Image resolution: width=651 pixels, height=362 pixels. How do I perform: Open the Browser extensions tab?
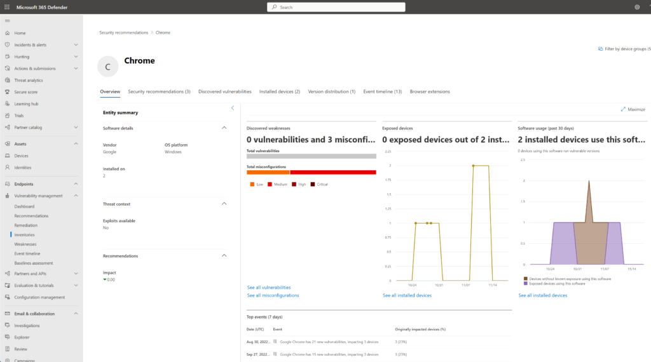pos(430,91)
